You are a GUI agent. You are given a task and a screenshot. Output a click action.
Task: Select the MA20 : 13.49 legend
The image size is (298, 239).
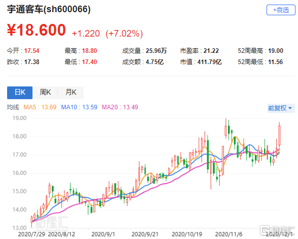(x=120, y=107)
